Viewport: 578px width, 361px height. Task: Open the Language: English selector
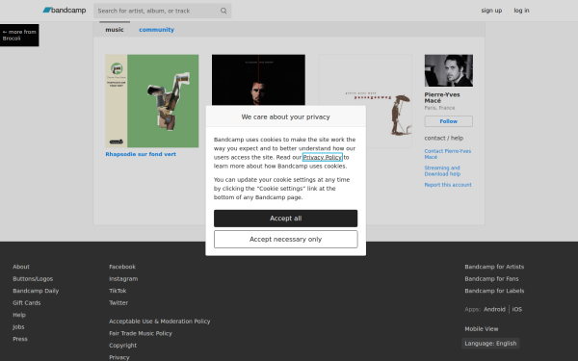click(x=490, y=344)
